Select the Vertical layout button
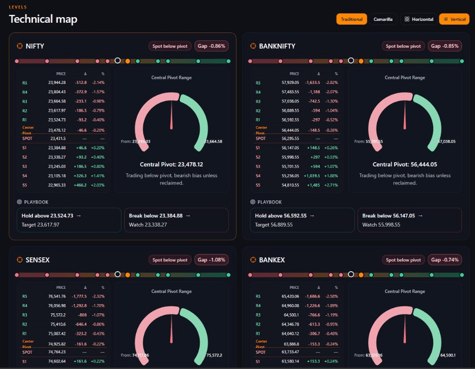 coord(454,19)
